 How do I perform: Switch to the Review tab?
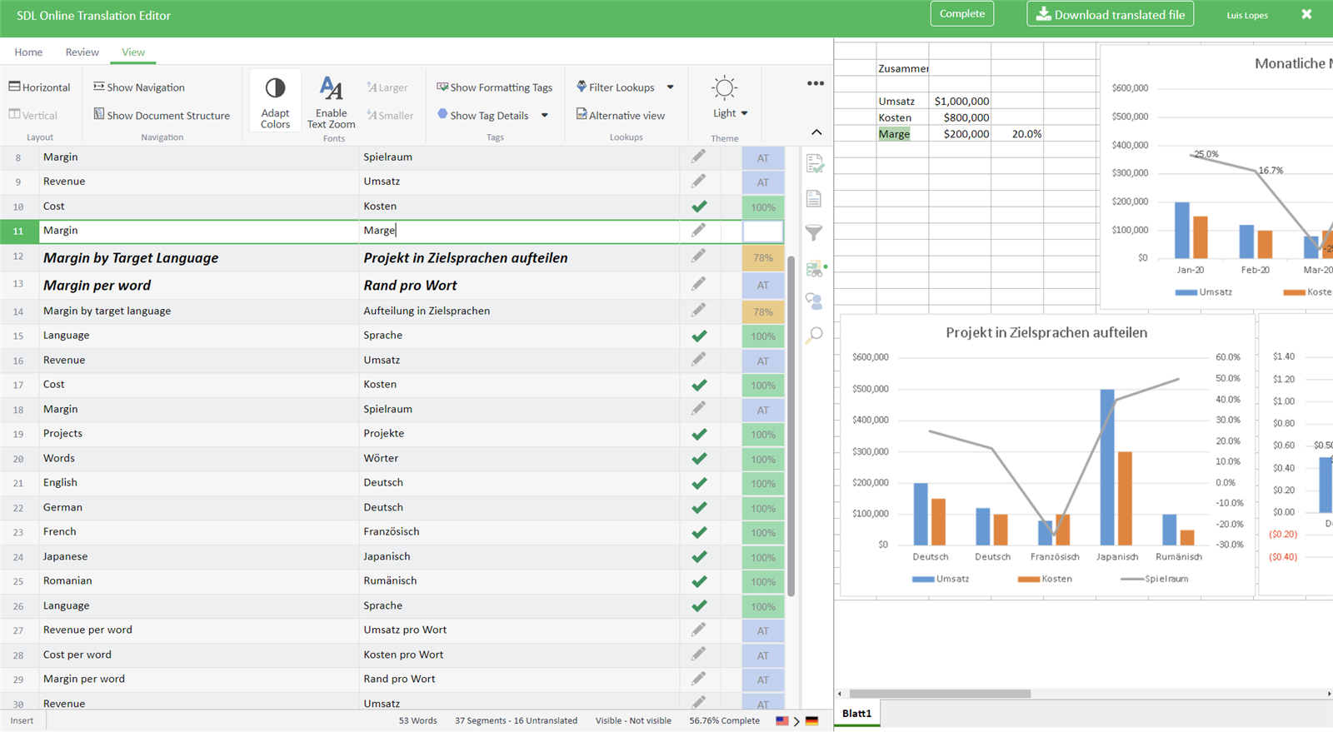pyautogui.click(x=82, y=52)
